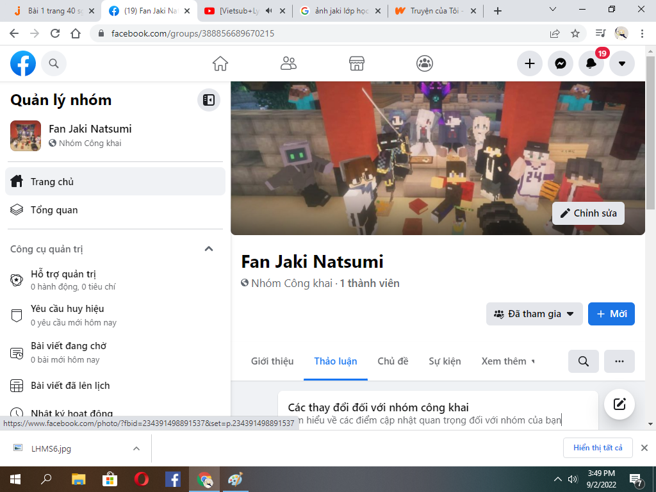Open the Đã tham gia dropdown
Viewport: 656px width, 492px height.
(534, 314)
